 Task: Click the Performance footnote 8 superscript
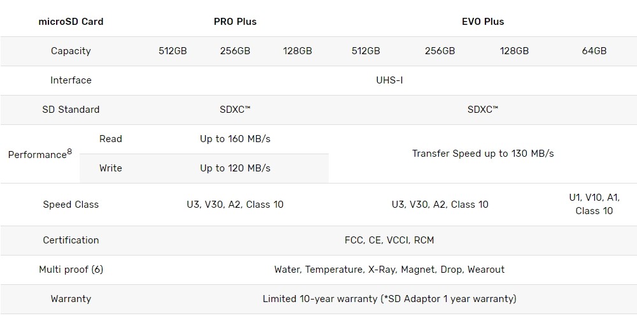[69, 151]
